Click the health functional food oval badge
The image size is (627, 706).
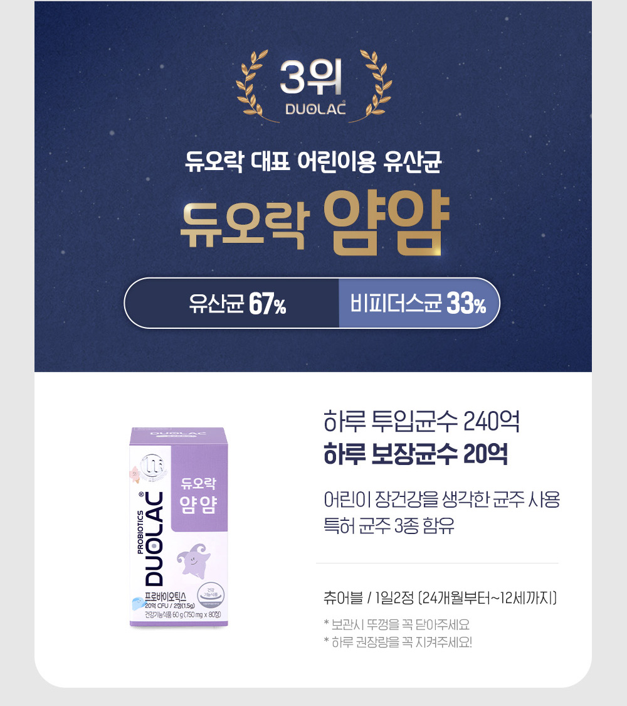[x=211, y=595]
